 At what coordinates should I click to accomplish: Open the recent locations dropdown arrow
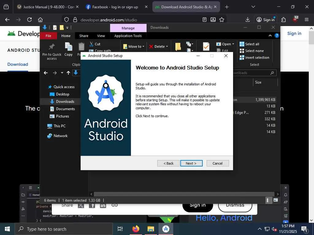pyautogui.click(x=62, y=73)
